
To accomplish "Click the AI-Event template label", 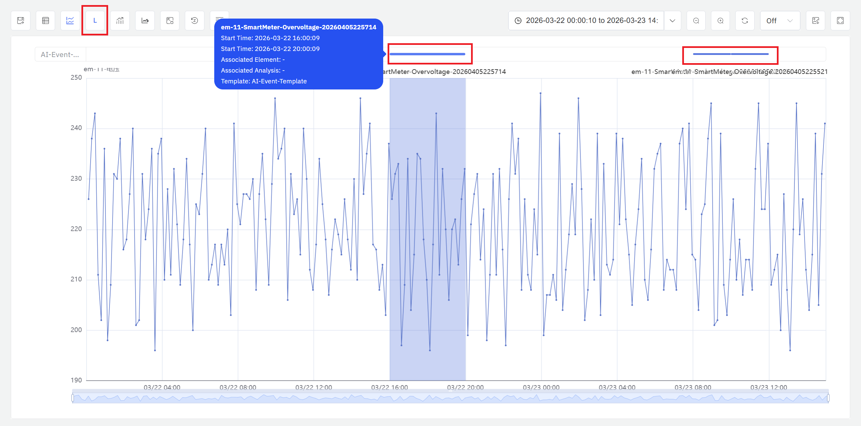I will pos(60,54).
